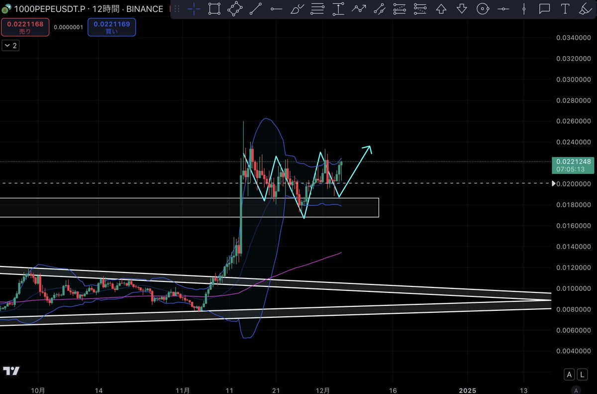Click the 0.0300000 price axis label
This screenshot has height=394, width=597.
(573, 80)
